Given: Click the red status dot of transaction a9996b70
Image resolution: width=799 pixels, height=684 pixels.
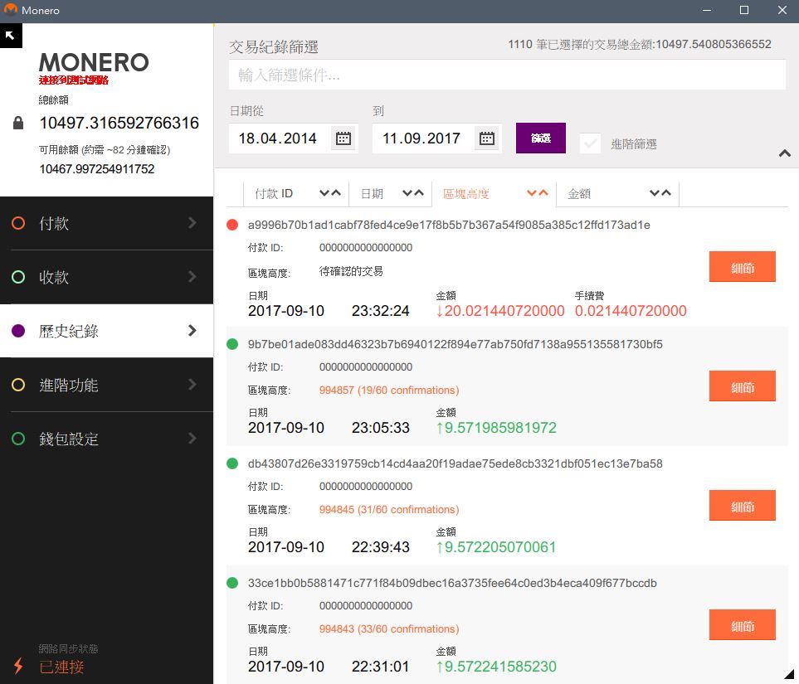Looking at the screenshot, I should coord(232,226).
